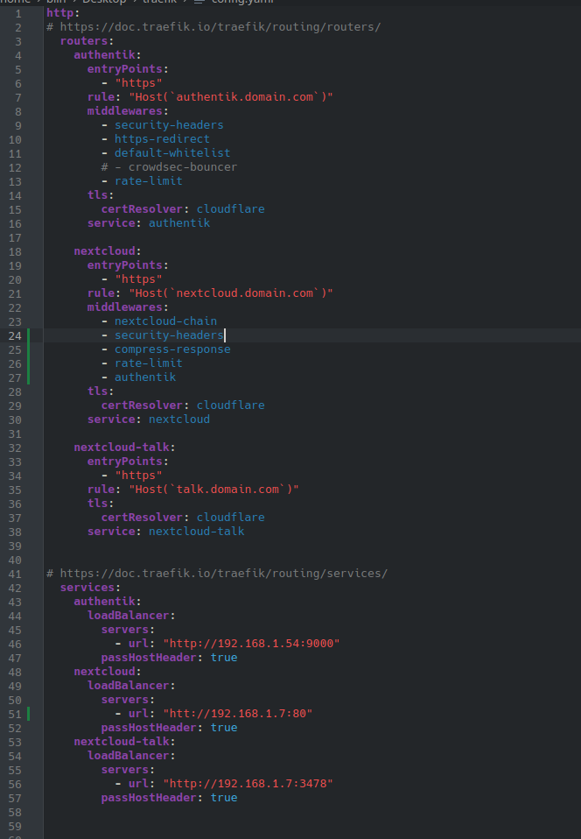The width and height of the screenshot is (581, 839).
Task: Click the compress-response middleware entry
Action: pos(172,349)
